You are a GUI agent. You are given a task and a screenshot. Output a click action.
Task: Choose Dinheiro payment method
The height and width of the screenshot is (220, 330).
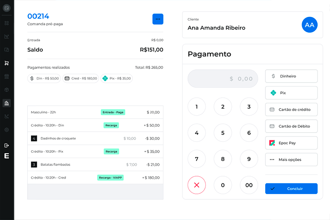click(x=291, y=76)
